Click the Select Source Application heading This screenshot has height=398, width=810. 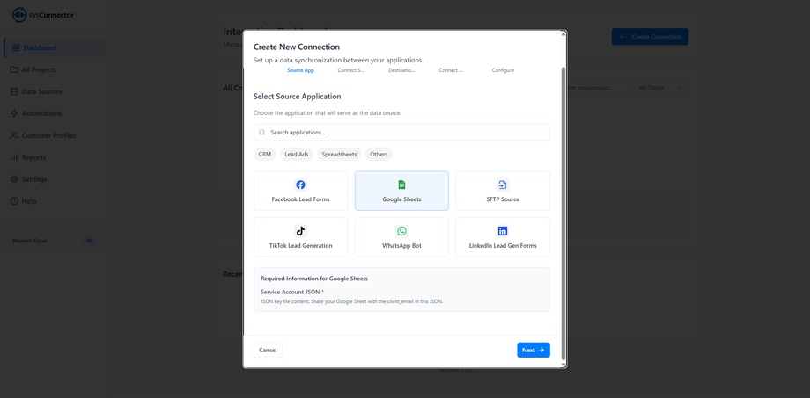297,97
